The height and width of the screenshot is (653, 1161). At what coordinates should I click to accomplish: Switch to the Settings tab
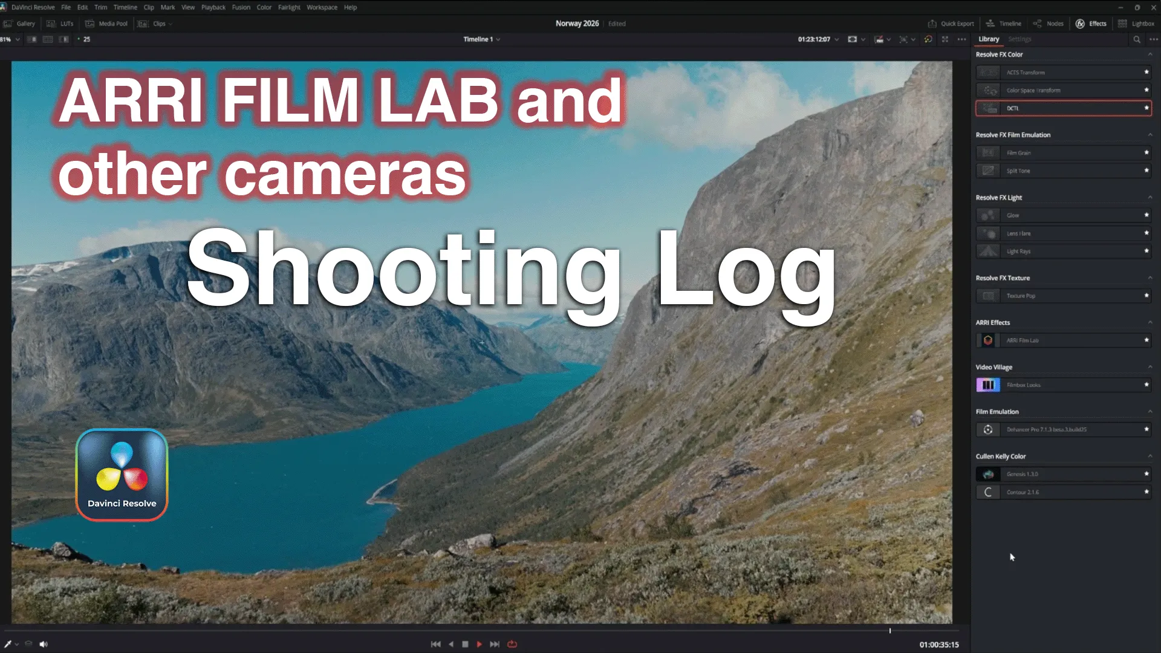click(x=1020, y=39)
